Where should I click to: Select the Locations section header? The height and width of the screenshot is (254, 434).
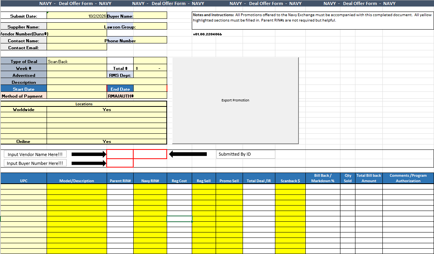(x=84, y=104)
